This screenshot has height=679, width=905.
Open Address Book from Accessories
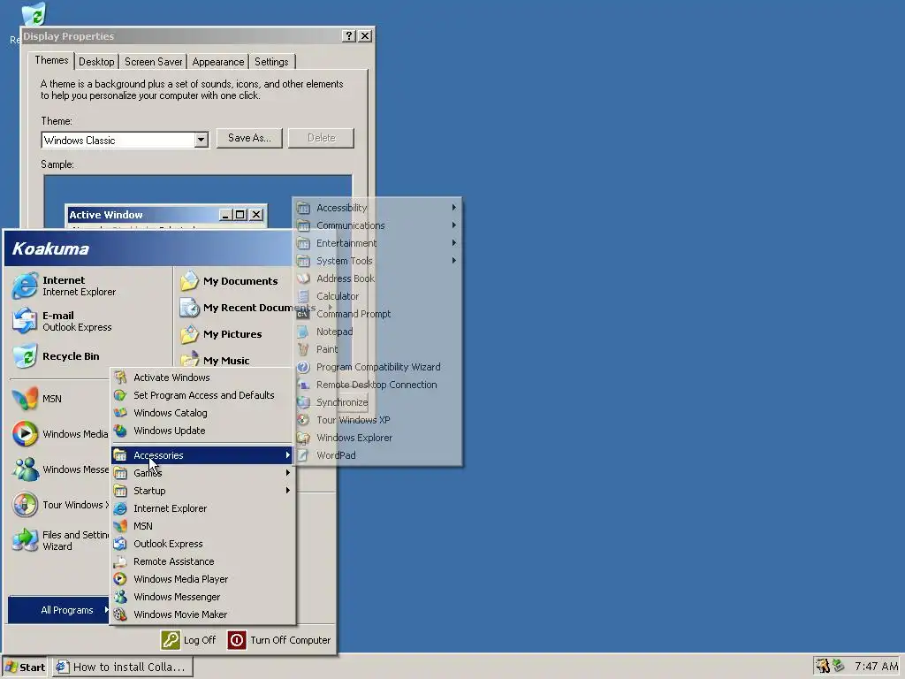(x=377, y=278)
